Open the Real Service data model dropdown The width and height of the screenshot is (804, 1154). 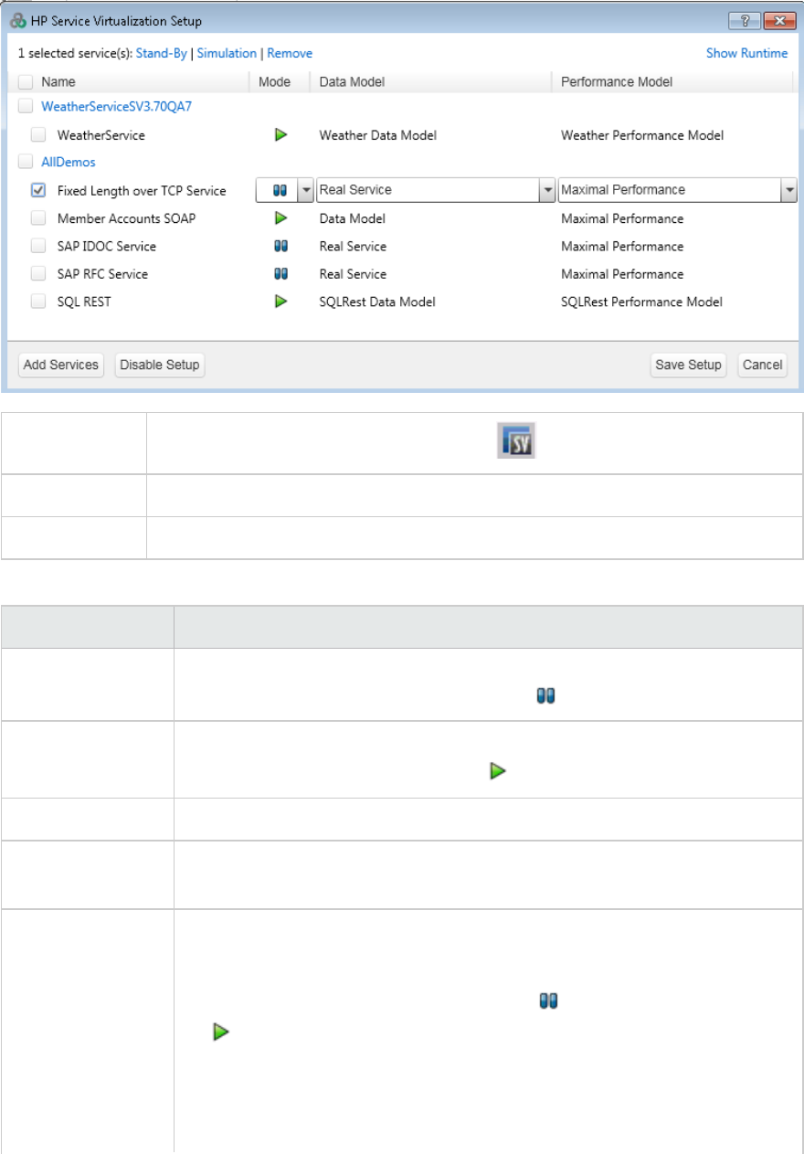(548, 190)
